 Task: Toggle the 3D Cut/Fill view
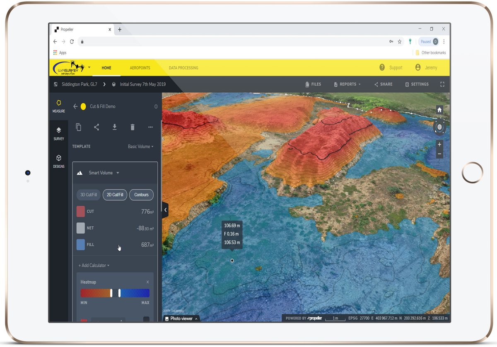(x=89, y=195)
